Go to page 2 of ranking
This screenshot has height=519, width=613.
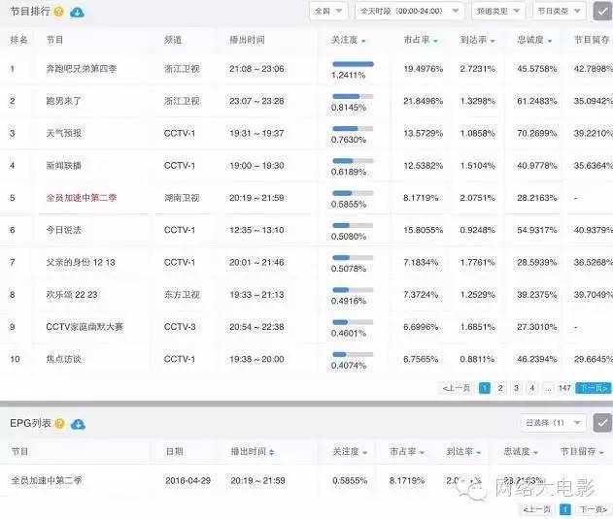pos(500,388)
